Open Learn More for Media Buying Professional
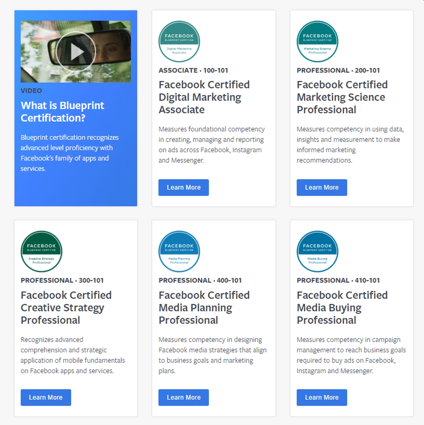The height and width of the screenshot is (425, 424). (322, 397)
